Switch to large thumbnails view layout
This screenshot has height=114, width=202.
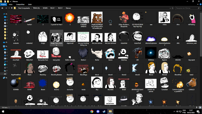pyautogui.click(x=200, y=107)
